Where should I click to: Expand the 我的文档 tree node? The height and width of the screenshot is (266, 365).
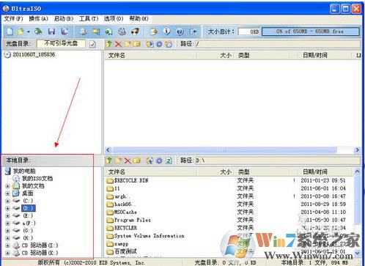[7, 186]
